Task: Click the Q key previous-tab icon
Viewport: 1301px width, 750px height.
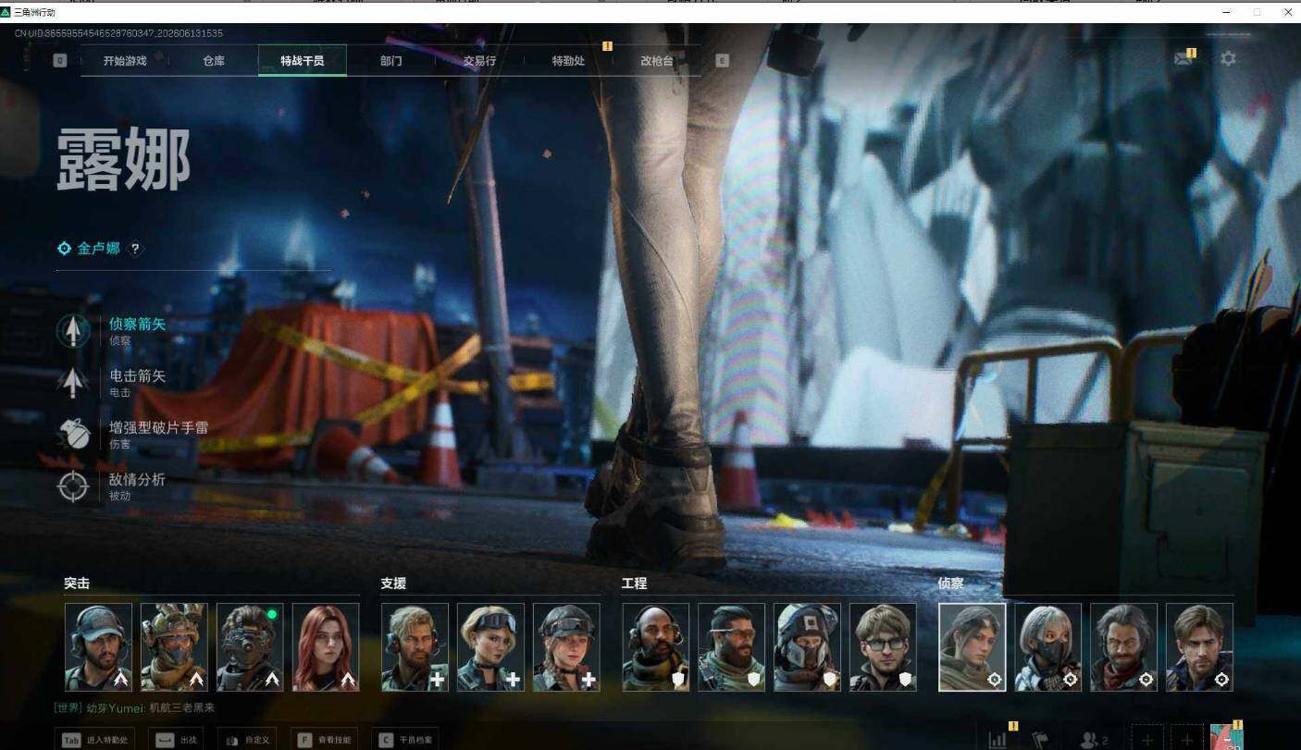Action: click(x=60, y=61)
